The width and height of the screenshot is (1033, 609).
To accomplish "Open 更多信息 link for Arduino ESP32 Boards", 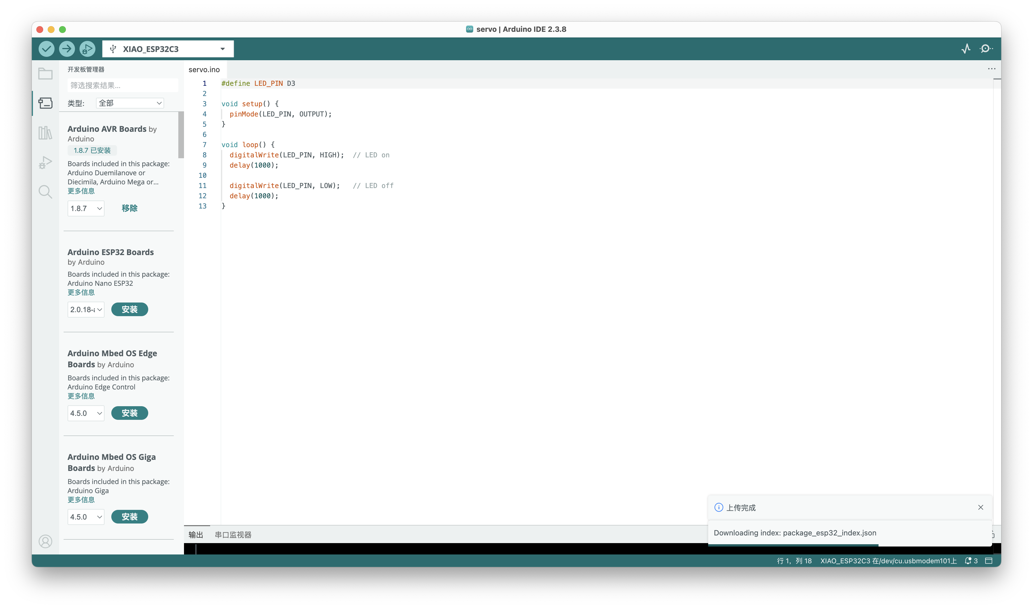I will click(x=81, y=292).
